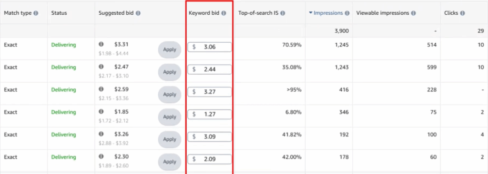The image size is (488, 174).
Task: Click info icon next to Keyword bid header
Action: [224, 13]
